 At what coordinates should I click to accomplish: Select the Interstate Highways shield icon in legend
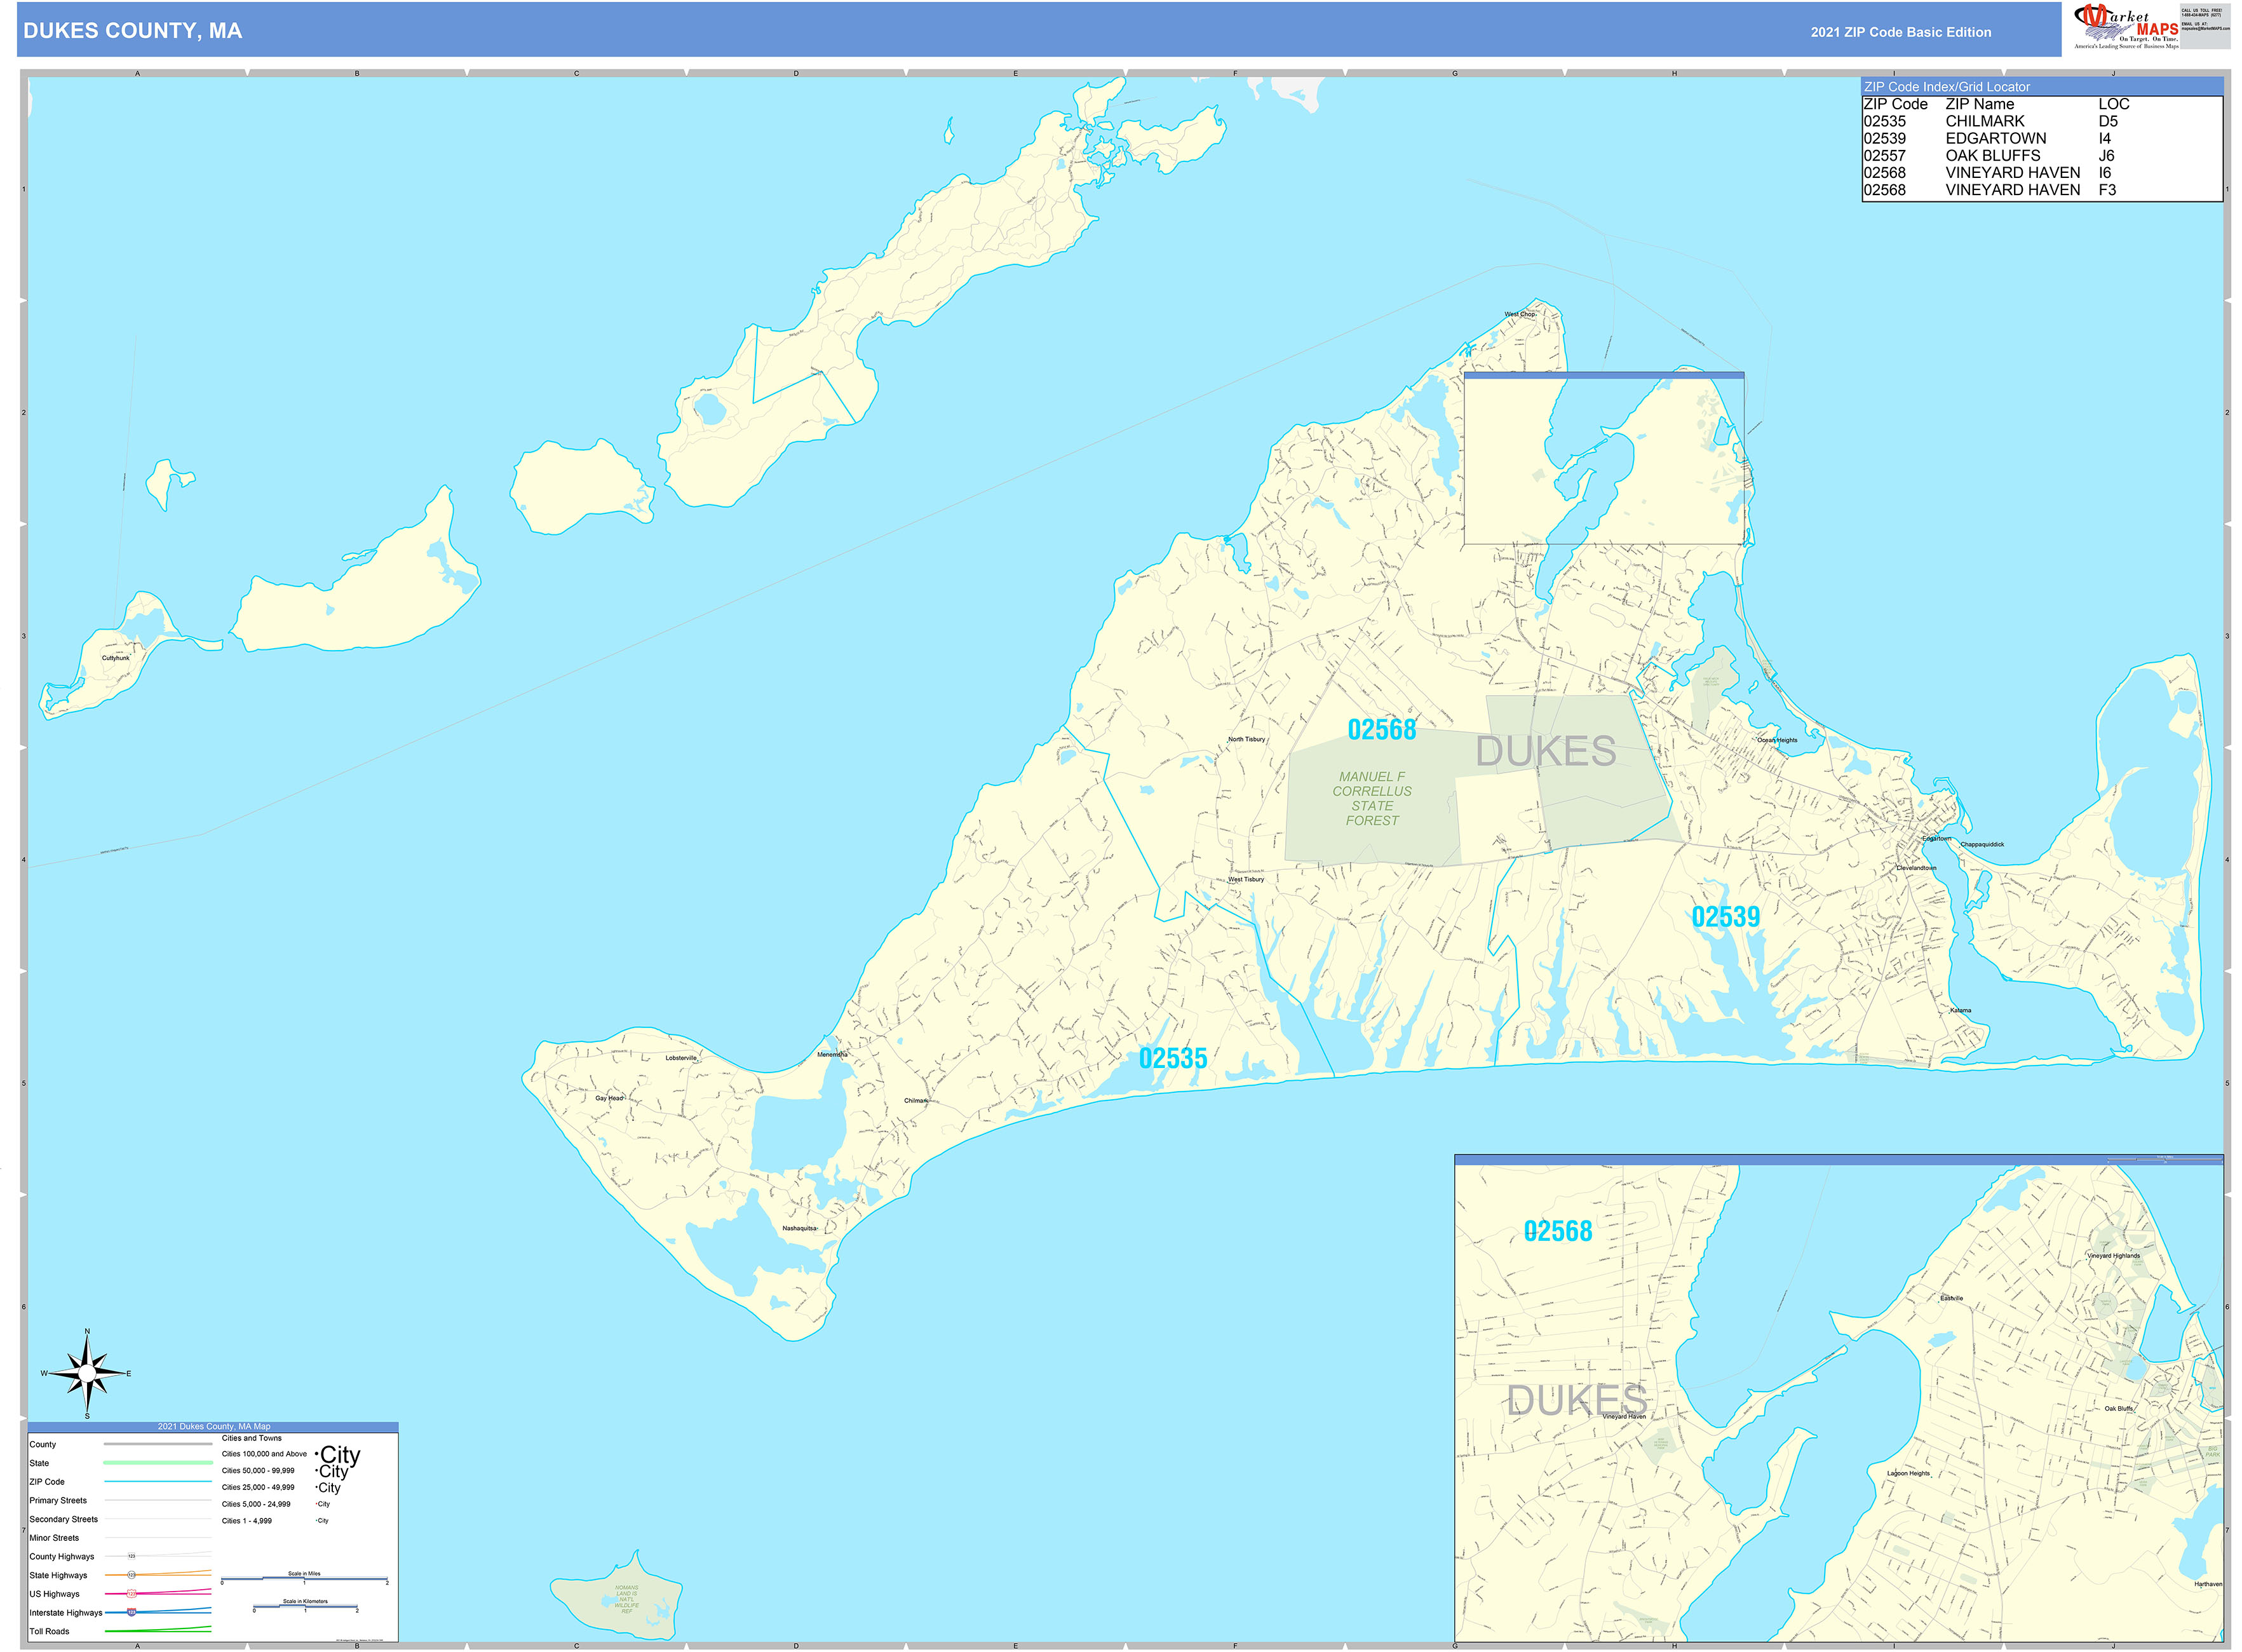tap(131, 1613)
